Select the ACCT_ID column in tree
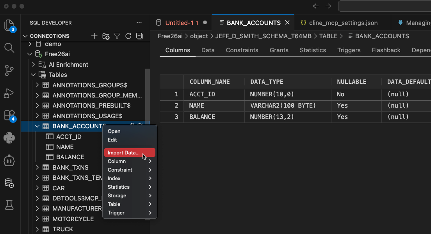The height and width of the screenshot is (234, 431). coord(69,136)
